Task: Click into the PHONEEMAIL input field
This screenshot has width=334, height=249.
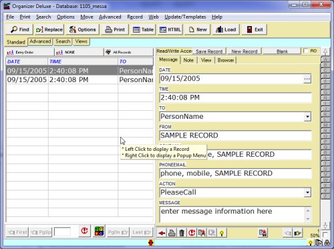Action: tap(235, 174)
